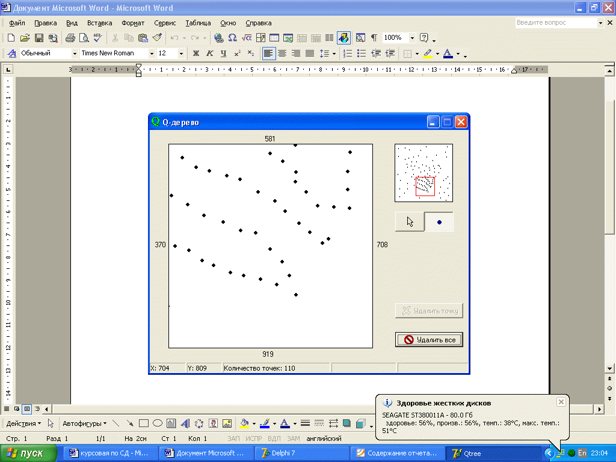The image size is (616, 462).
Task: Open the Вставка menu
Action: [x=99, y=23]
